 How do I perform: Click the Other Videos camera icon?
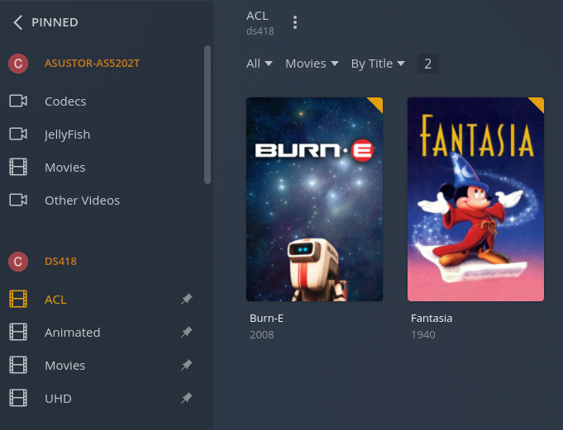click(x=18, y=200)
